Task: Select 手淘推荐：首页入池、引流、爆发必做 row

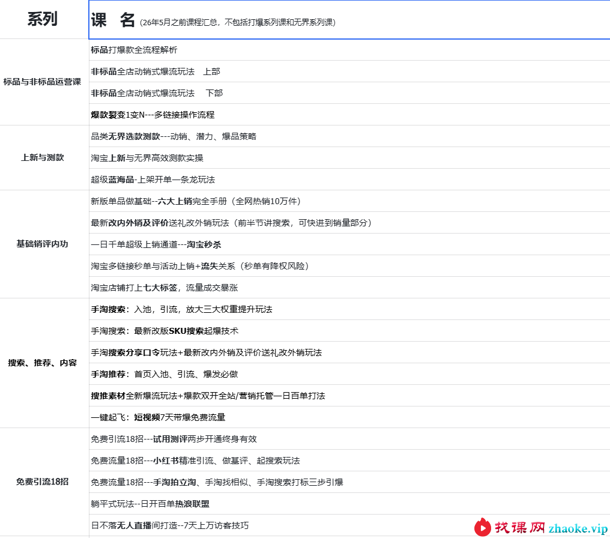Action: (x=349, y=374)
